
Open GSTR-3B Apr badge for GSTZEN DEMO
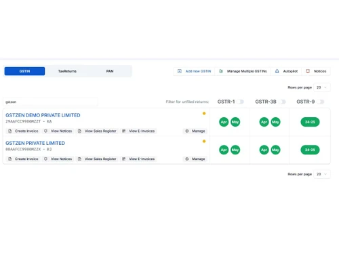264,122
